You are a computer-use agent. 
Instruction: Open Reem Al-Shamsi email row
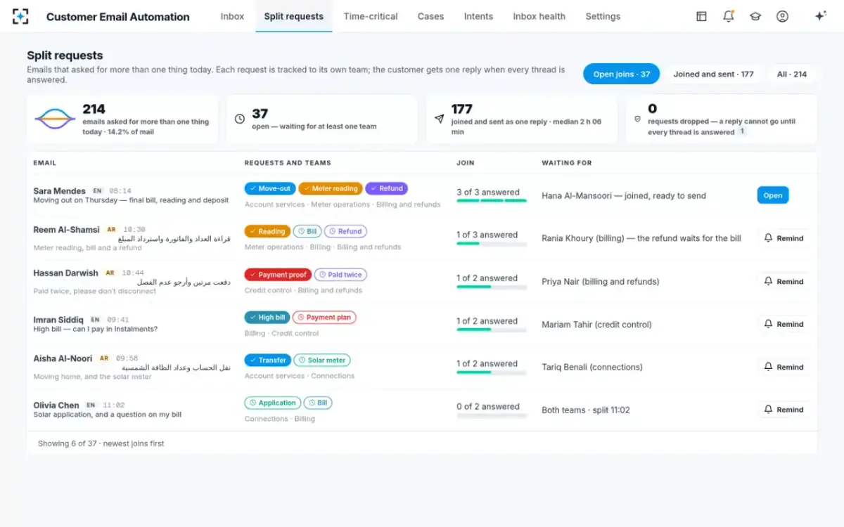[422, 238]
